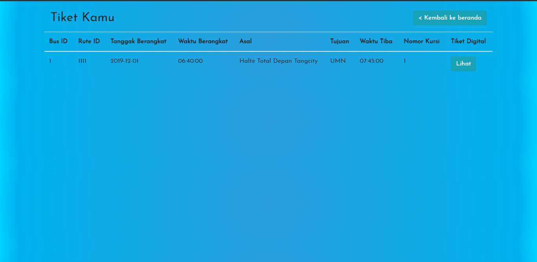The width and height of the screenshot is (537, 262).
Task: Click the Asal column header
Action: click(245, 41)
